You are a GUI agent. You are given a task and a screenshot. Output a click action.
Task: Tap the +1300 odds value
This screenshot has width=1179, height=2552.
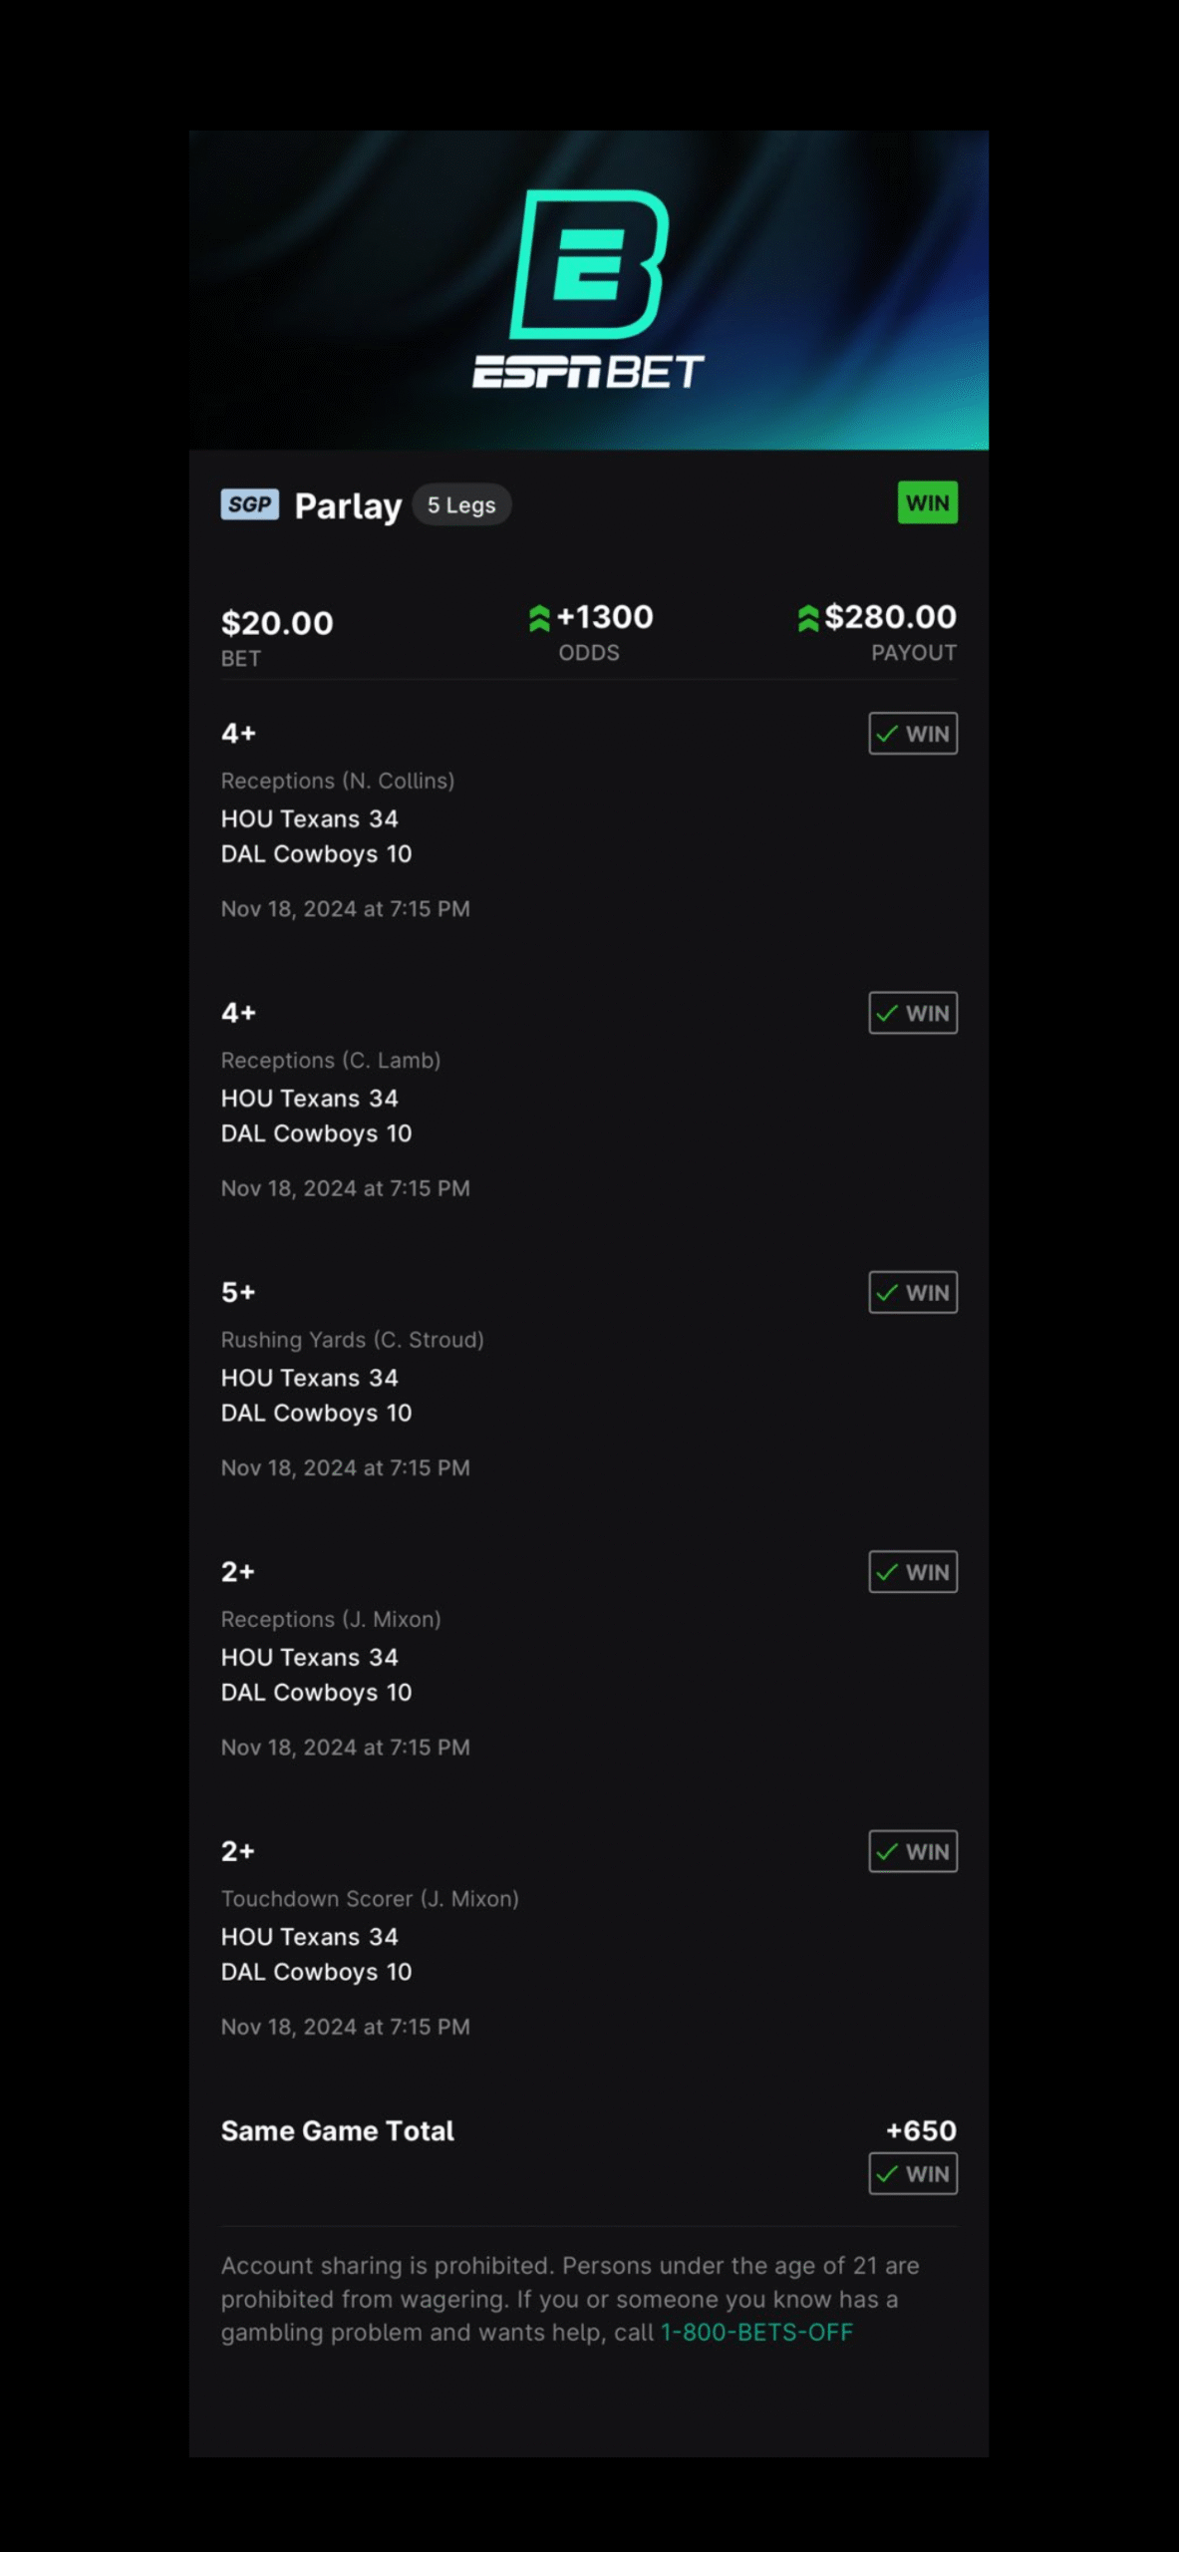click(605, 617)
